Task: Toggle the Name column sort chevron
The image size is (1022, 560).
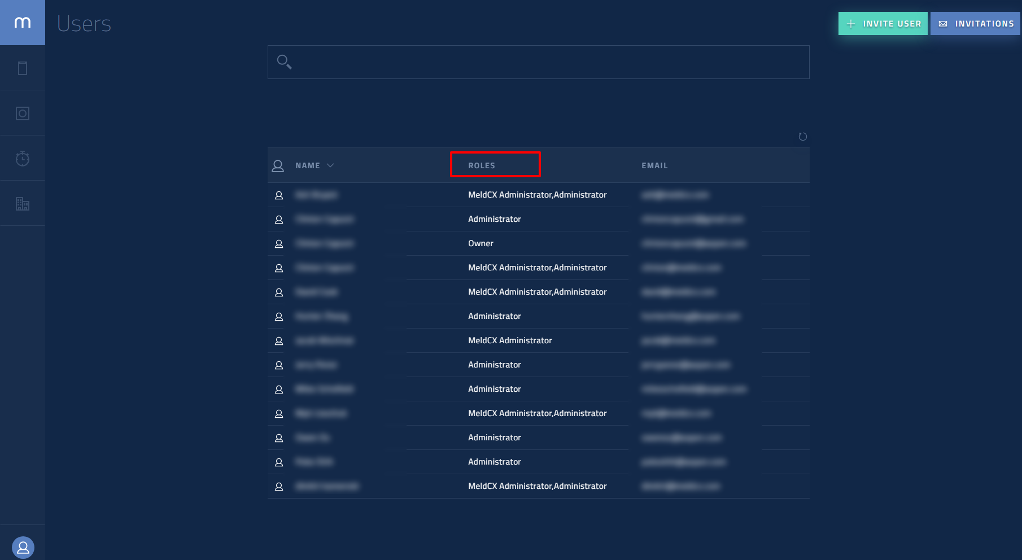Action: 330,165
